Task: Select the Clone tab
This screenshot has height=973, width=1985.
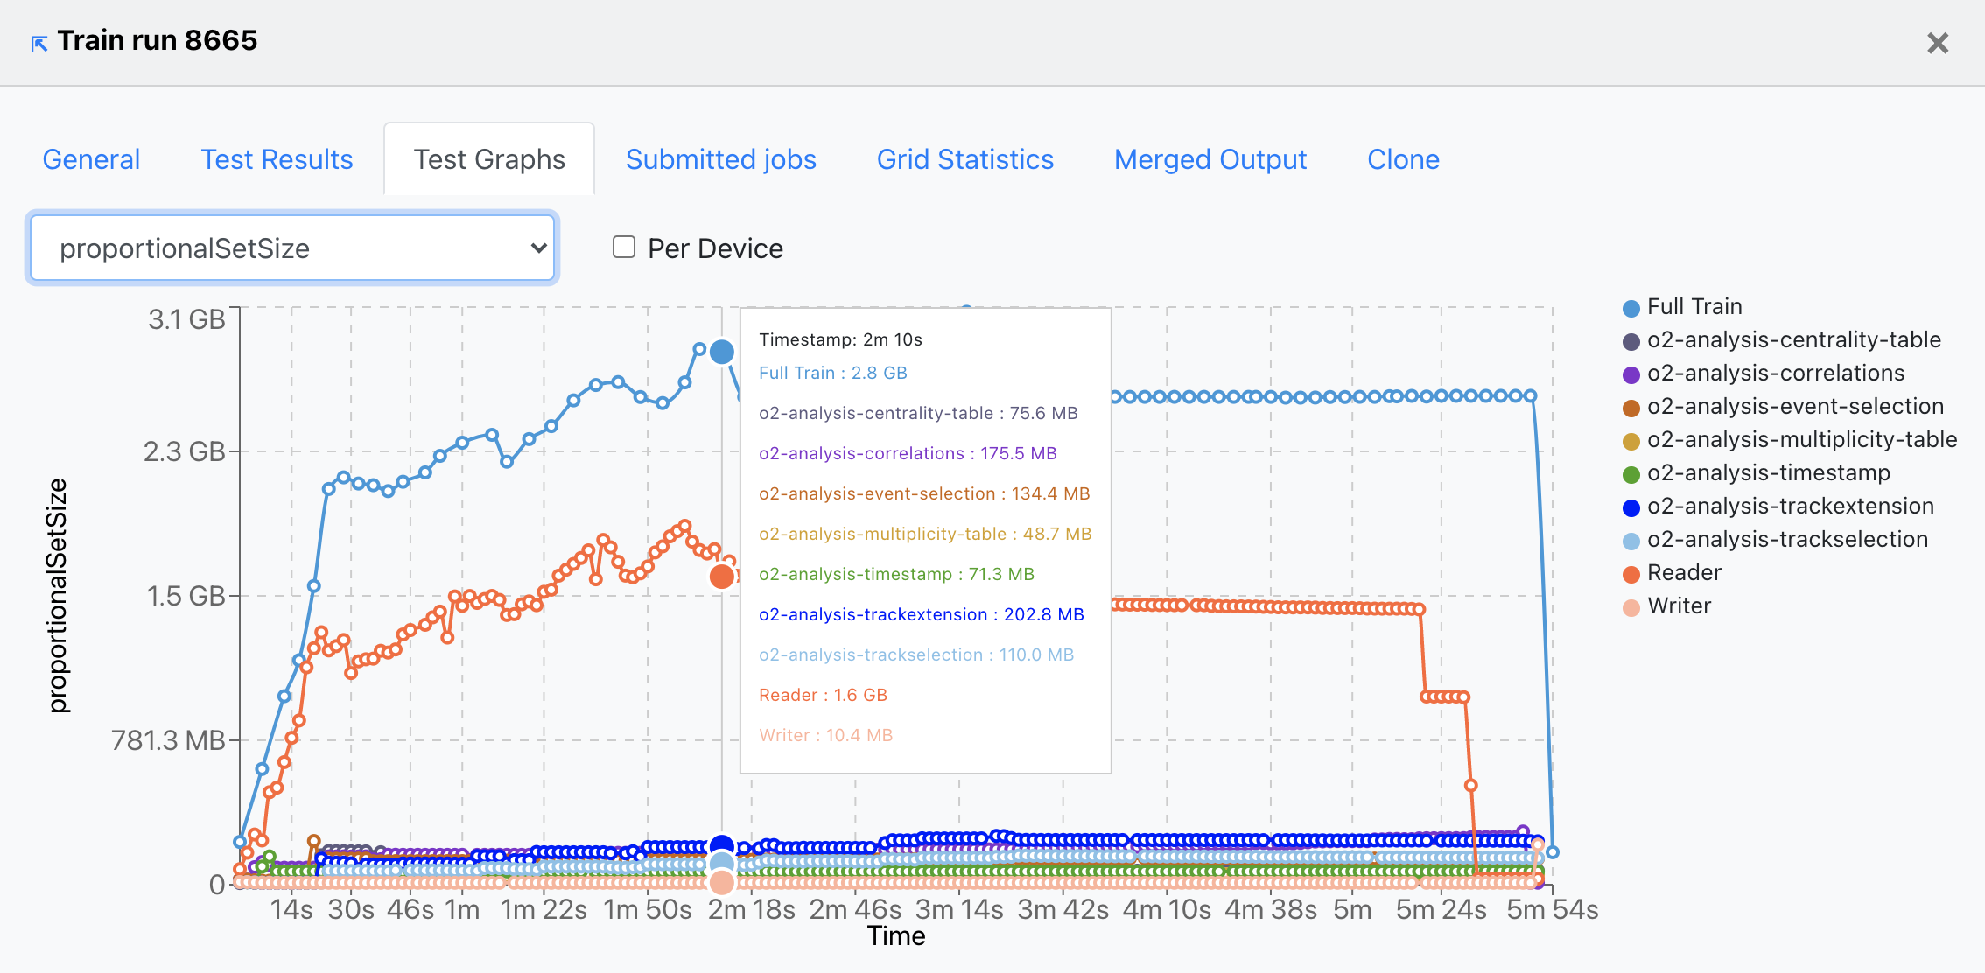Action: [1403, 159]
